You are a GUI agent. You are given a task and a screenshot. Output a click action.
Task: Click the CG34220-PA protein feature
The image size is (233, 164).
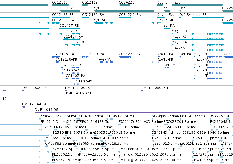point(125,57)
